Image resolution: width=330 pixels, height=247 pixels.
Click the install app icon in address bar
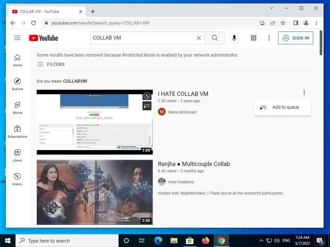(x=262, y=23)
